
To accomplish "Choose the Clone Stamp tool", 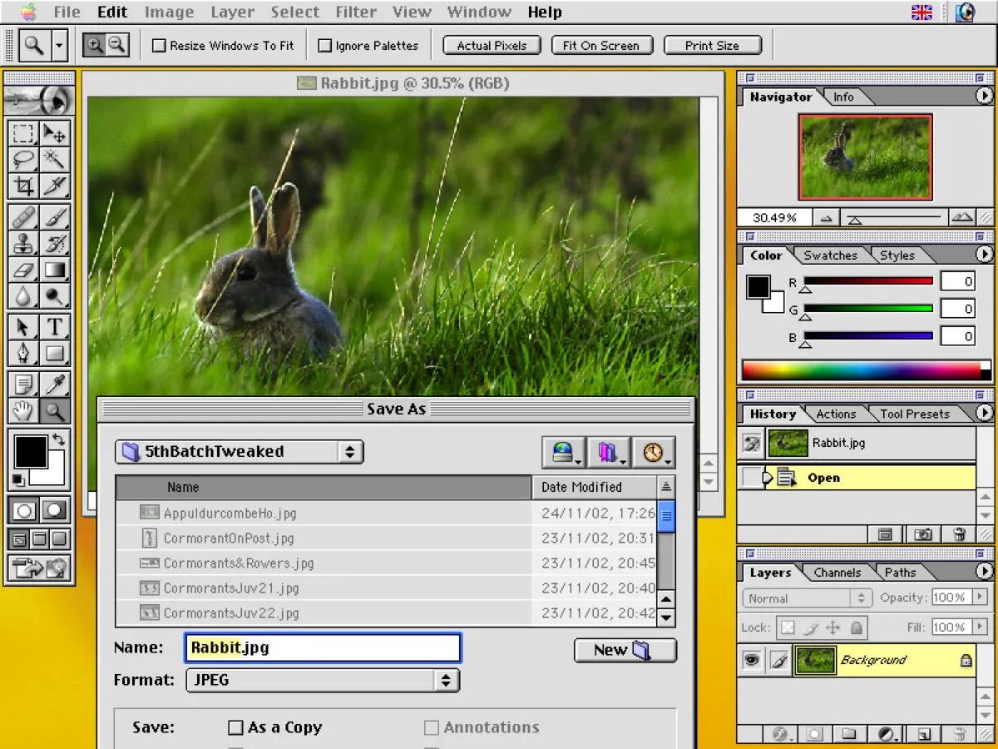I will pos(23,243).
